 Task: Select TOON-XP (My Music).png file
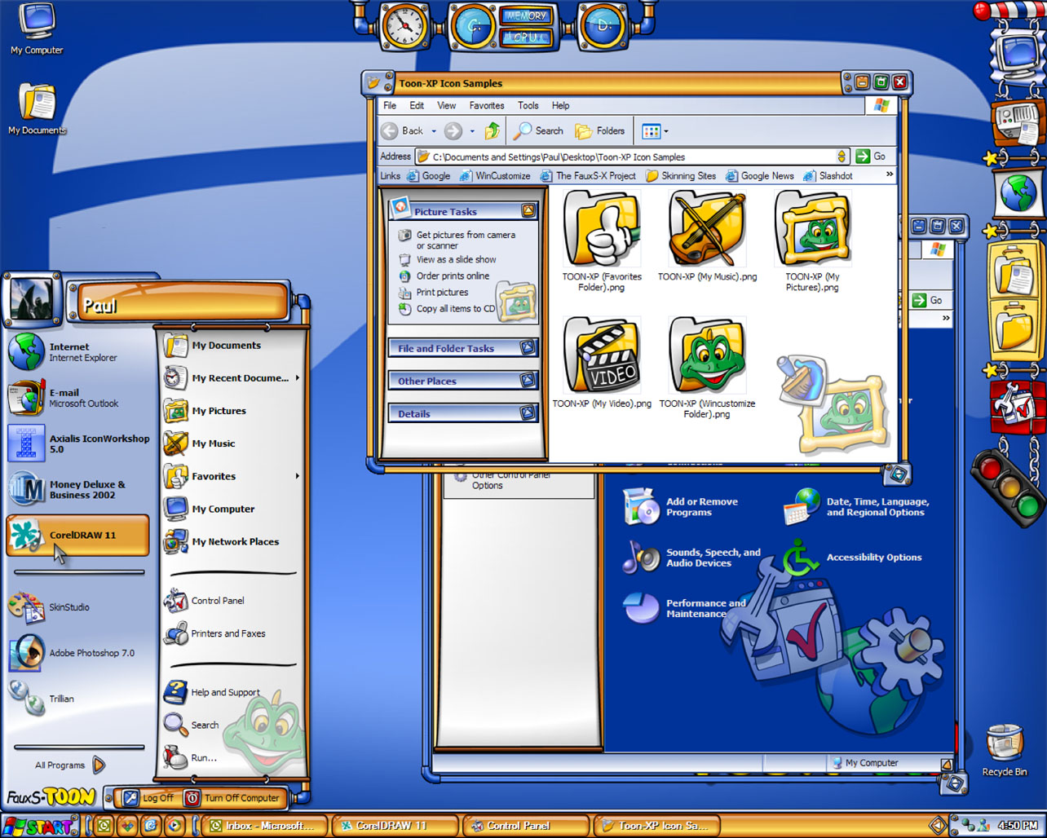pyautogui.click(x=707, y=236)
